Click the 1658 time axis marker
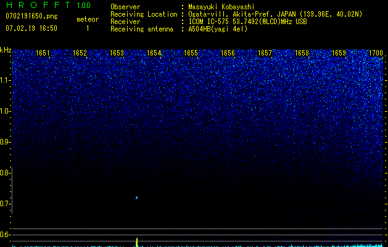 click(x=302, y=53)
